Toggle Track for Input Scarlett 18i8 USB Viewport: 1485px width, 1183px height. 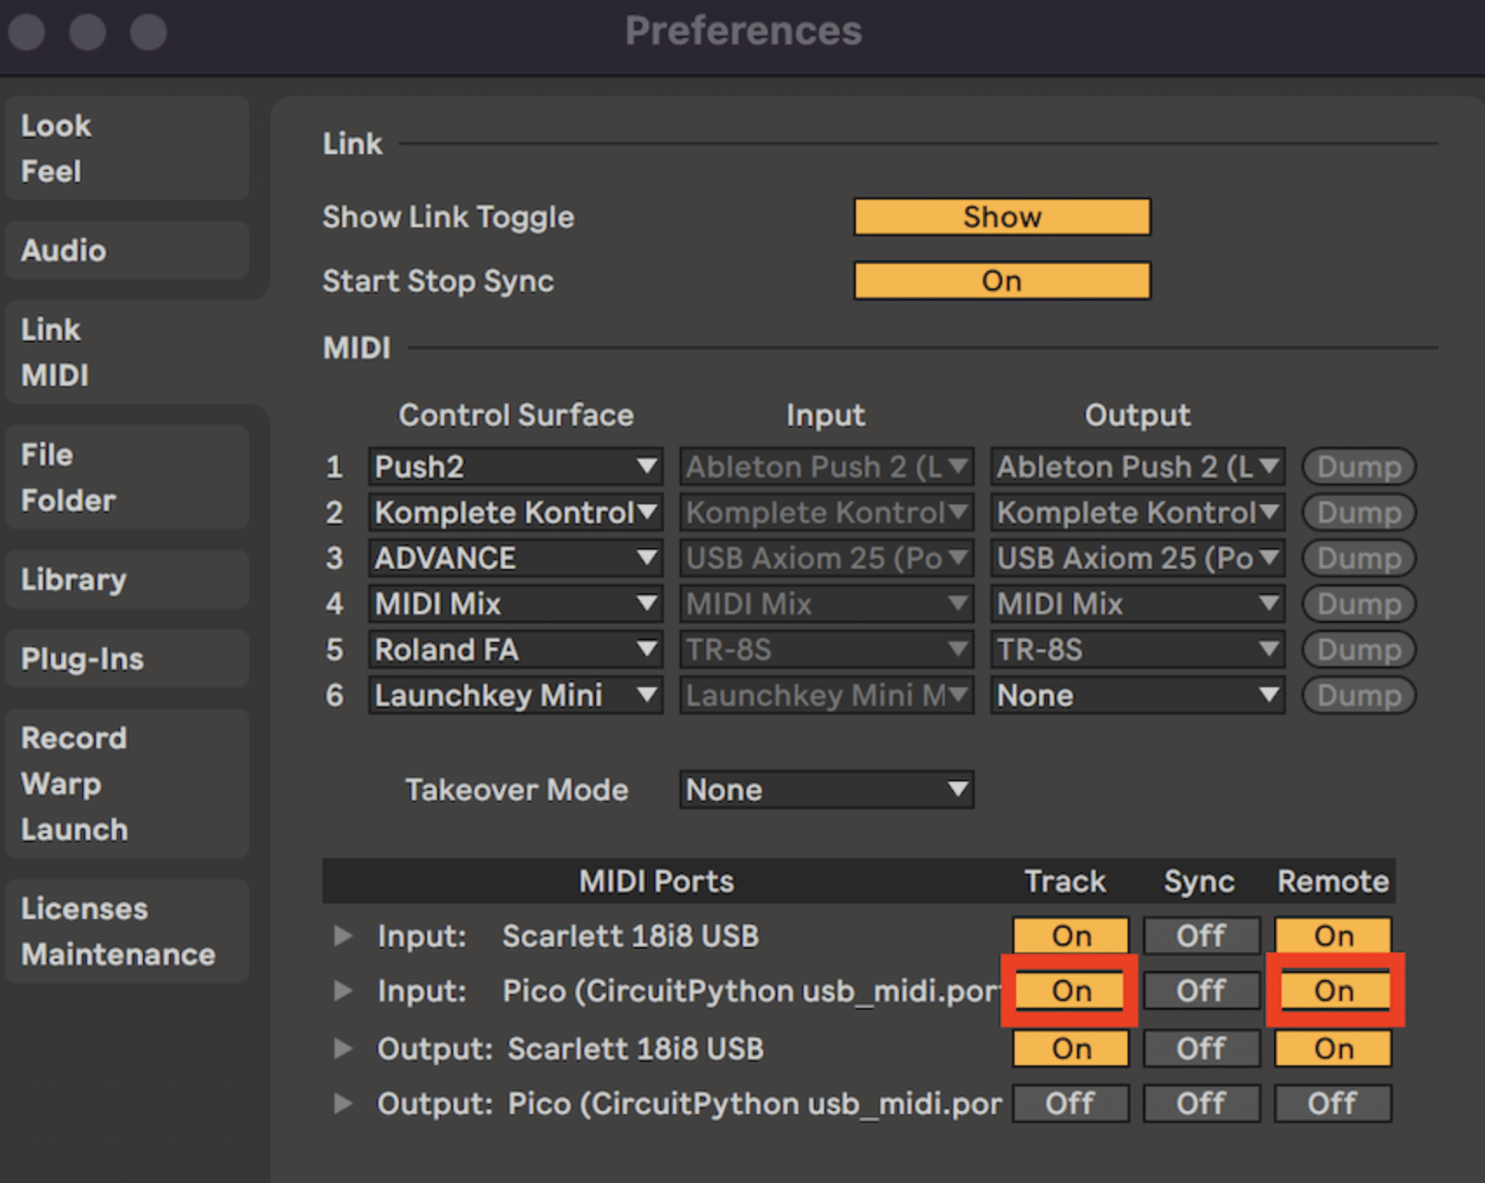[x=1070, y=936]
